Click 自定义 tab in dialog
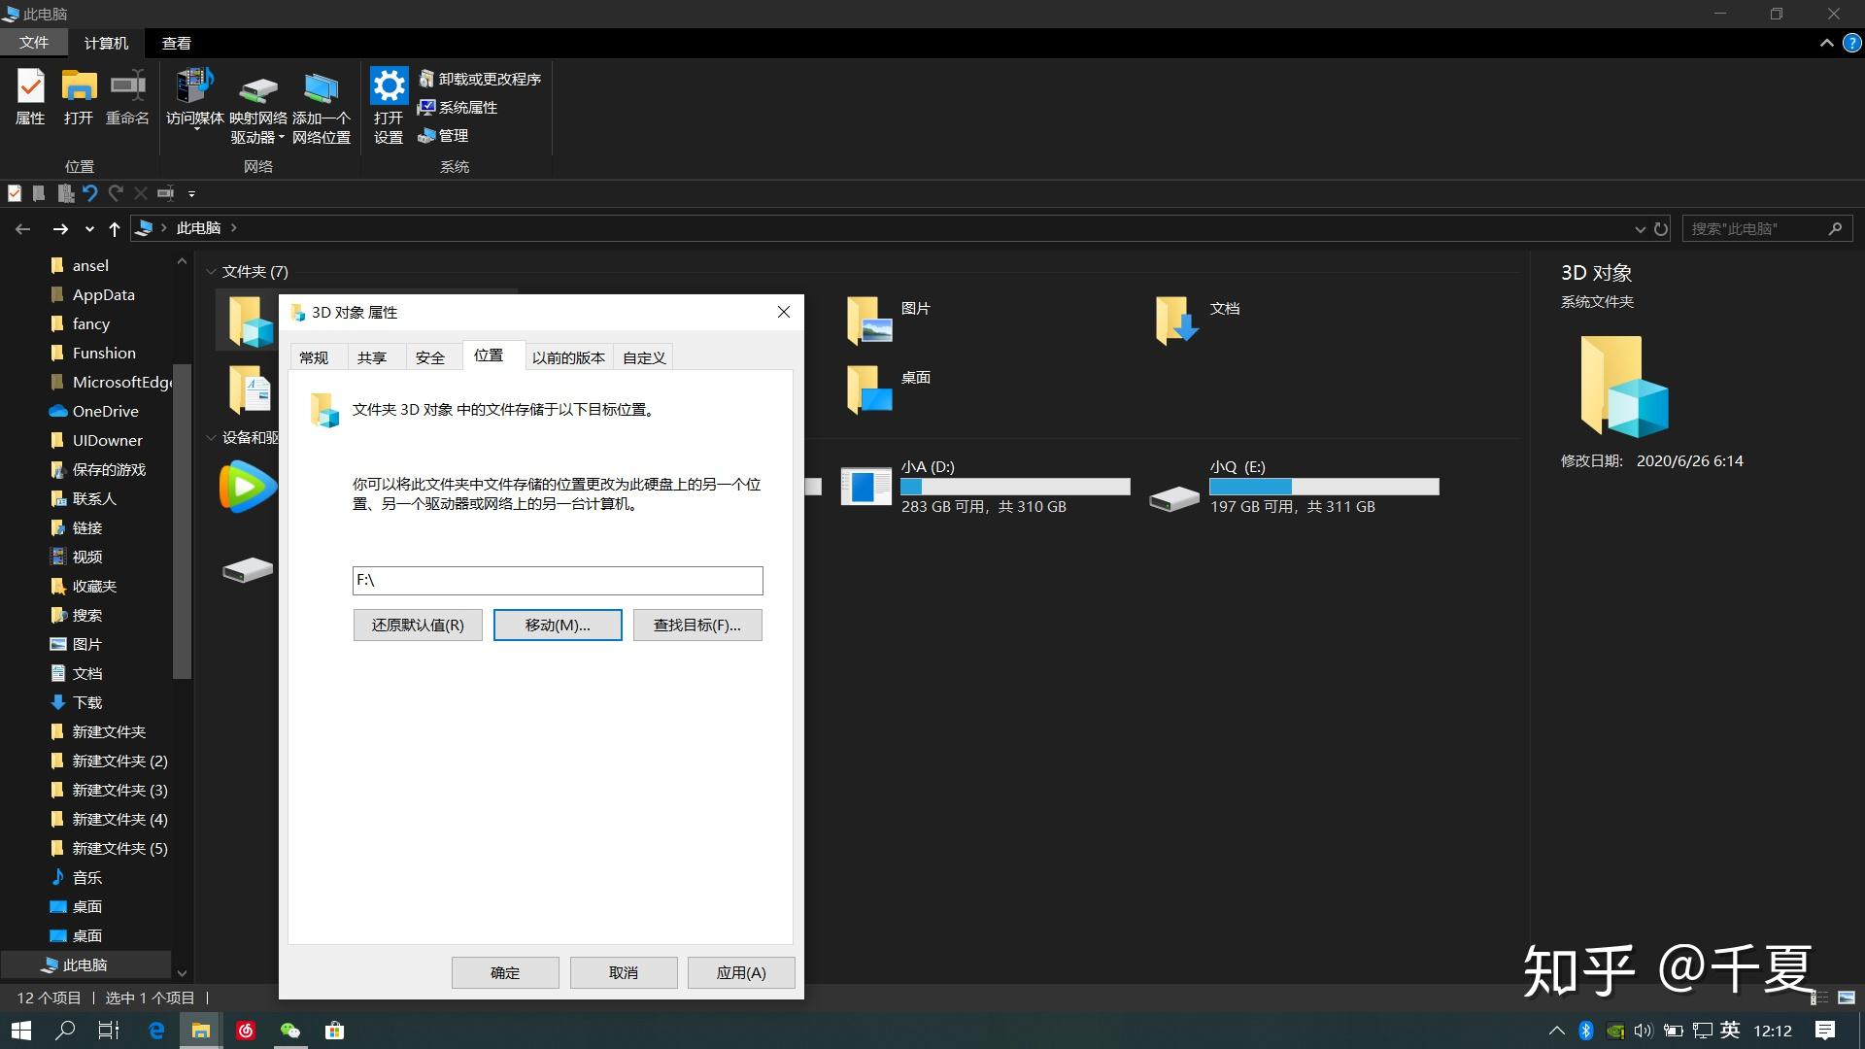Viewport: 1865px width, 1049px height. click(644, 356)
